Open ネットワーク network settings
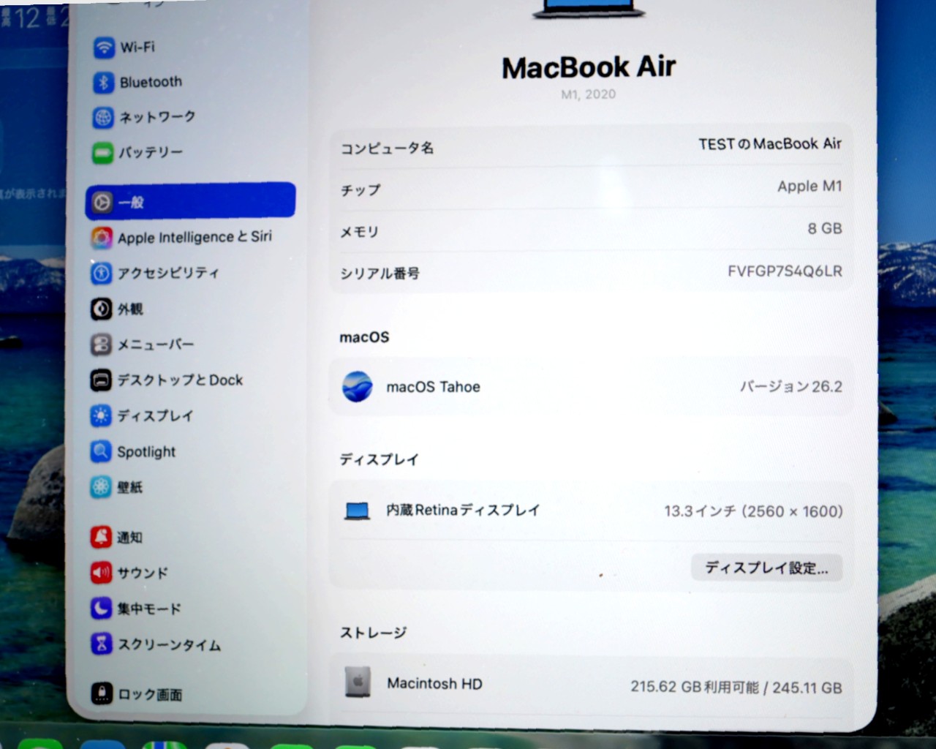This screenshot has height=749, width=936. (x=156, y=117)
